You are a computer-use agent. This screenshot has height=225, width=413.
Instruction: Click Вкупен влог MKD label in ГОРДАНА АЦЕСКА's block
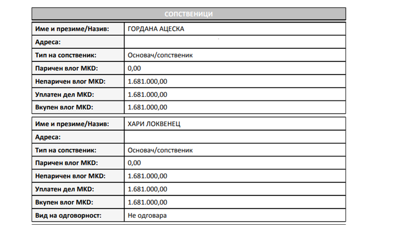click(64, 107)
